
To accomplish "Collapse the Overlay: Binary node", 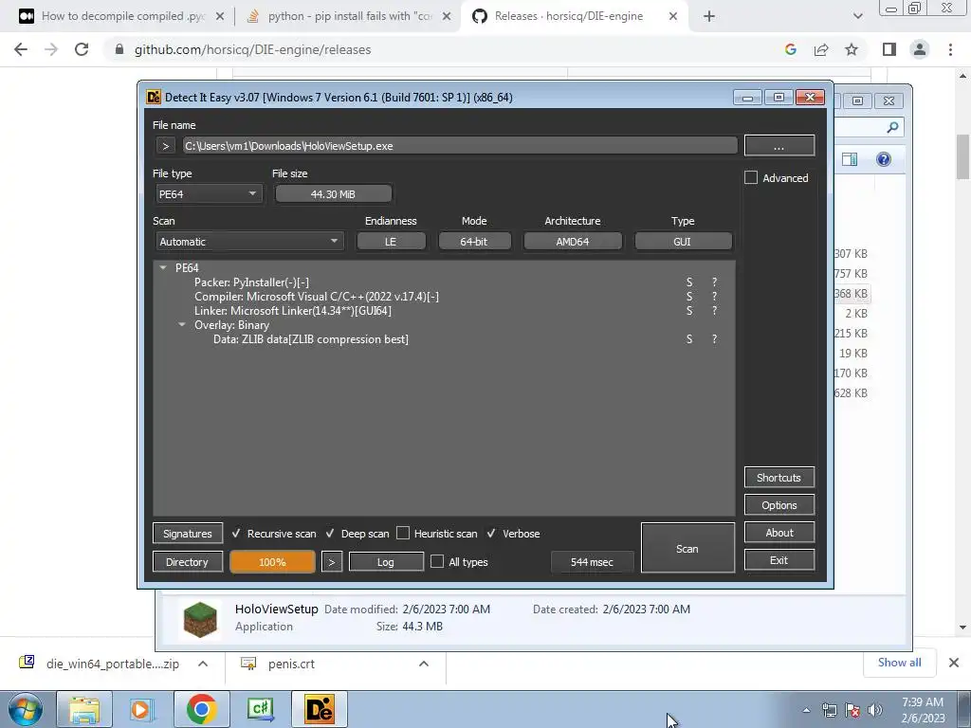I will [182, 325].
